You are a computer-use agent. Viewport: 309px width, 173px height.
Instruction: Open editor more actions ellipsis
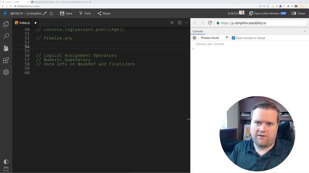187,23
